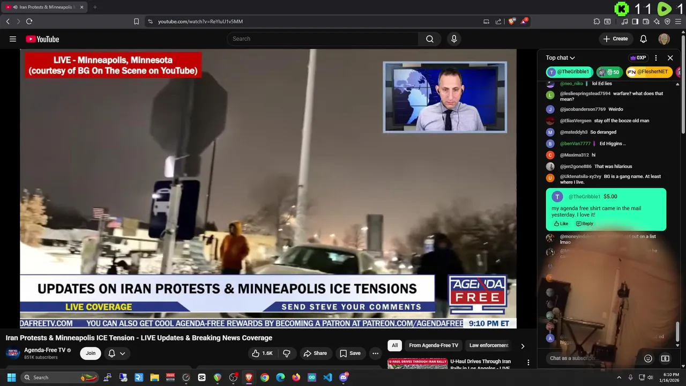Dislike the video
Viewport: 686px width, 386px height.
[287, 353]
